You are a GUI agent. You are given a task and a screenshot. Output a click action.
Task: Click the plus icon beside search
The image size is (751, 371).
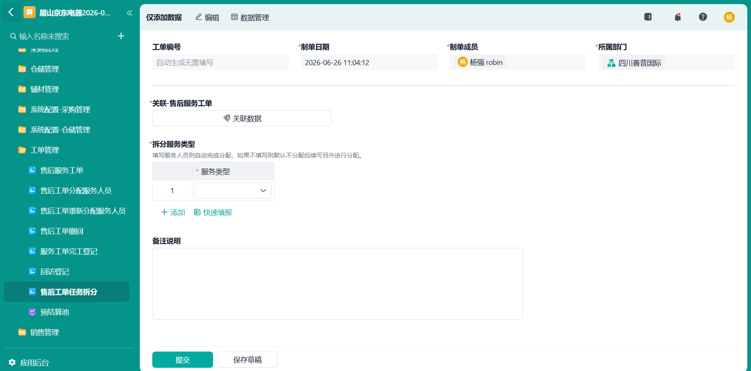coord(121,36)
